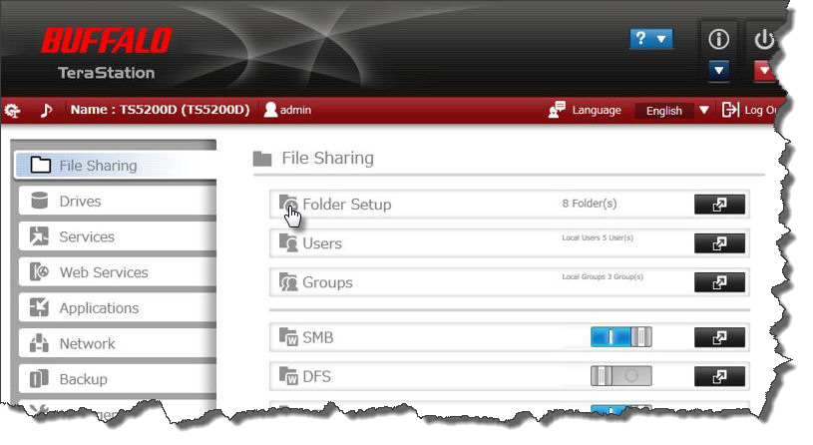Open the Groups configuration button
This screenshot has width=813, height=445.
pos(719,282)
